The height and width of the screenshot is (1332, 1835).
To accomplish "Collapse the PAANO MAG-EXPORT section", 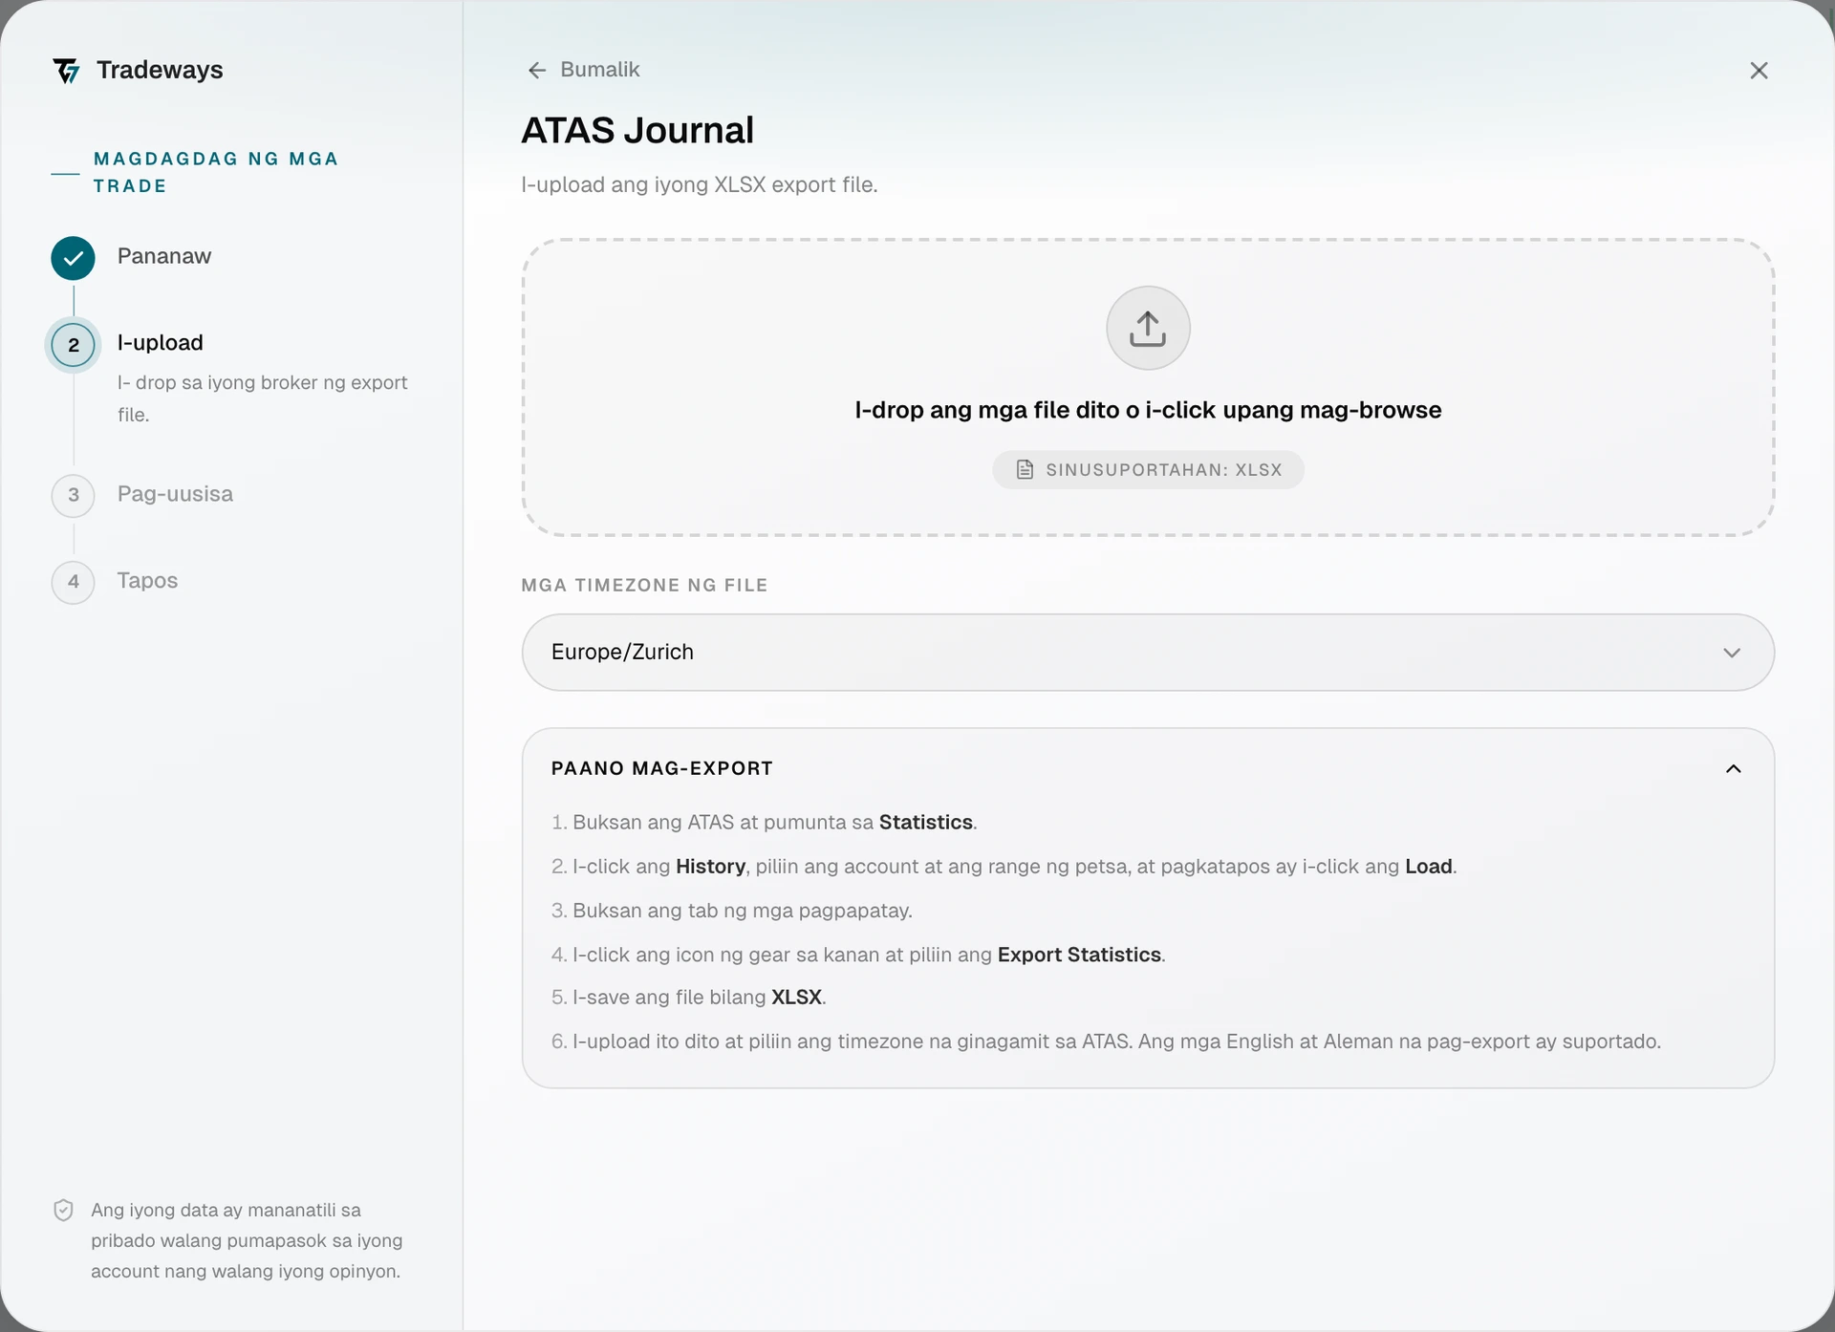I will coord(1734,769).
